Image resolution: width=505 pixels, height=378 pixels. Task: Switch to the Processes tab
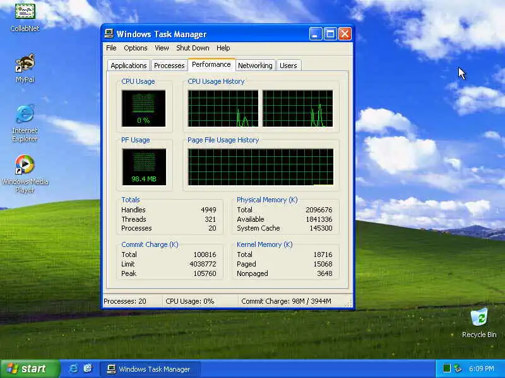coord(169,66)
